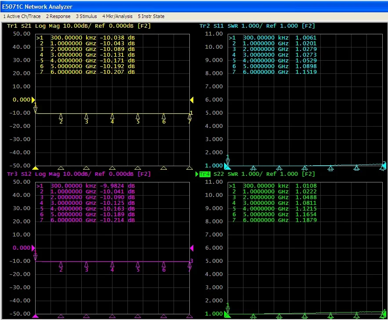The width and height of the screenshot is (388, 320).
Task: Select yellow marker 4 on Tr1 S21 trace
Action: [112, 119]
